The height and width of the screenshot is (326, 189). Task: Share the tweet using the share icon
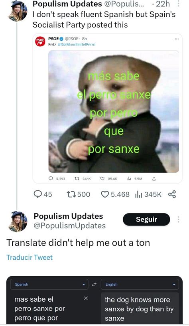[x=172, y=194]
